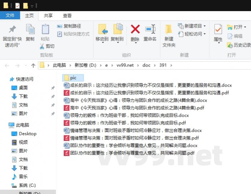Click the doc breadcrumb segment
This screenshot has height=194, width=251.
(x=146, y=65)
